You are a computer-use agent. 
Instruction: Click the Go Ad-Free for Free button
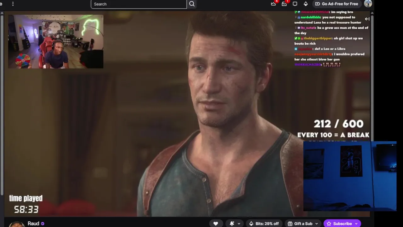click(x=337, y=4)
